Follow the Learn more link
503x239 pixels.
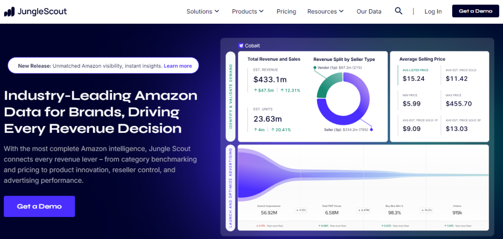178,66
